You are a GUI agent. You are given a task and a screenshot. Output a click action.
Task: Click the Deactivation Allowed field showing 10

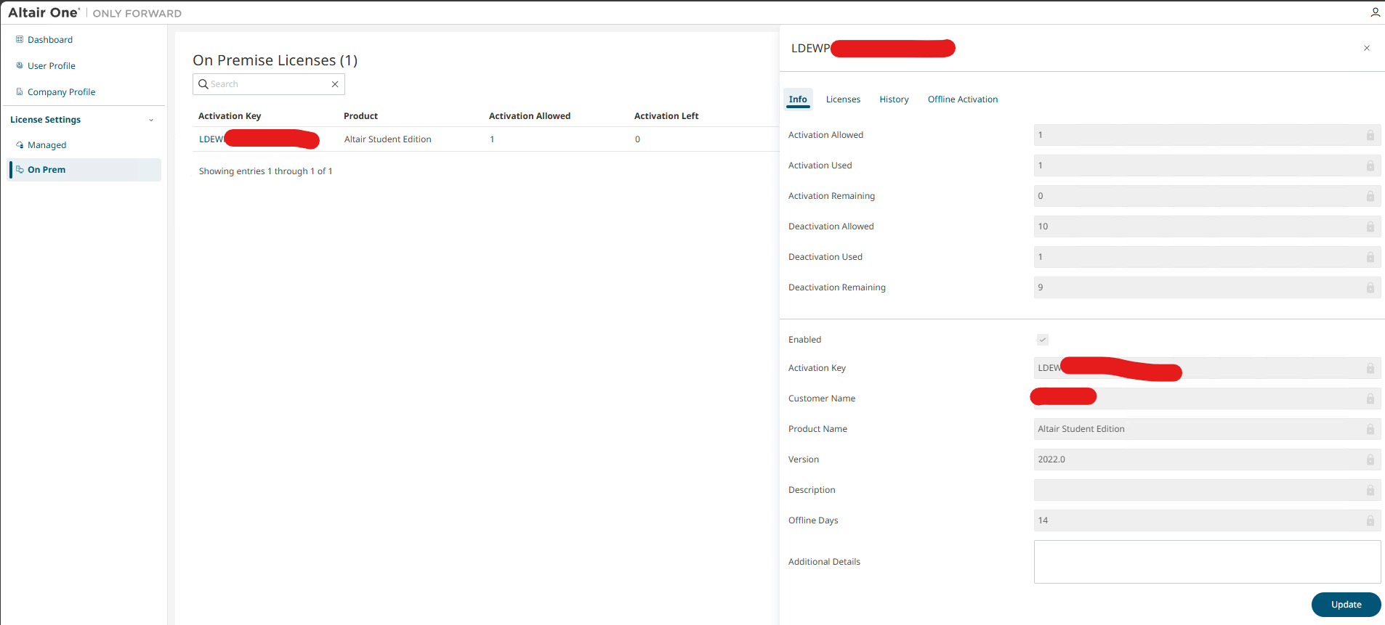click(x=1207, y=226)
